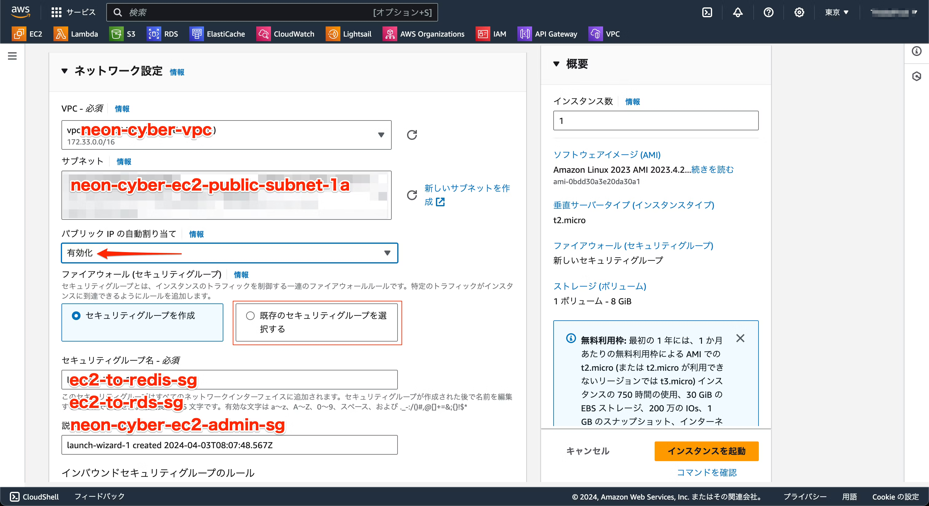929x506 pixels.
Task: Open the notifications bell
Action: pos(738,12)
